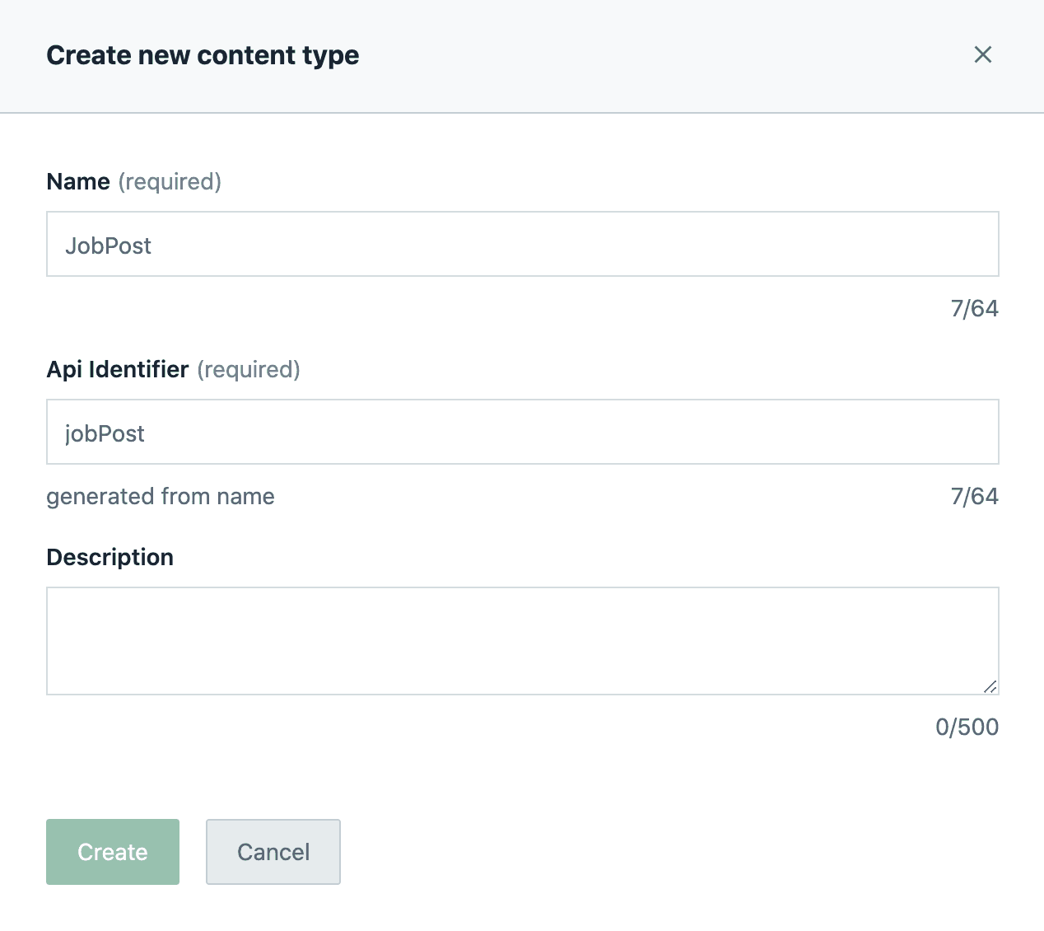Screen dimensions: 1044x931
Task: Close the Create new content type dialog
Action: click(982, 54)
